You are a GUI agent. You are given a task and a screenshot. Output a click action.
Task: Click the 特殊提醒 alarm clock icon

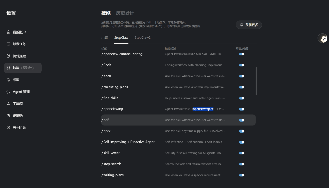[9, 56]
